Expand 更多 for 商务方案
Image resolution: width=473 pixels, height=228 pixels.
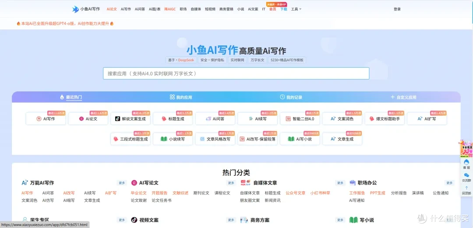(340, 220)
